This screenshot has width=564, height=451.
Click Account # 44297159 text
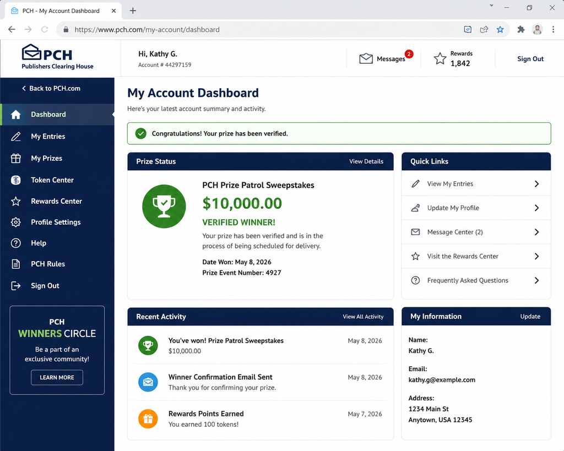[x=165, y=65]
